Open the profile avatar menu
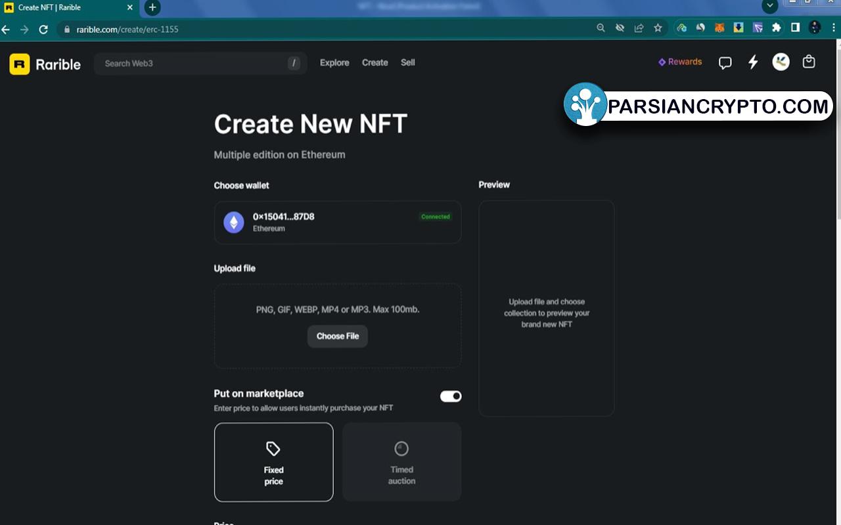 click(781, 62)
